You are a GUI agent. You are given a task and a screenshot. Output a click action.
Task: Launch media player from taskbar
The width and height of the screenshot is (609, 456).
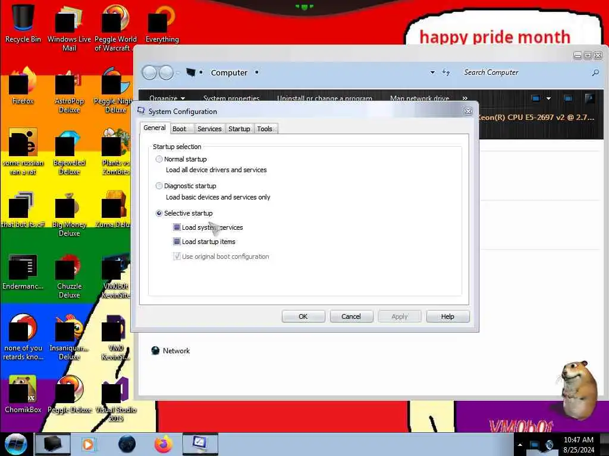coord(88,444)
